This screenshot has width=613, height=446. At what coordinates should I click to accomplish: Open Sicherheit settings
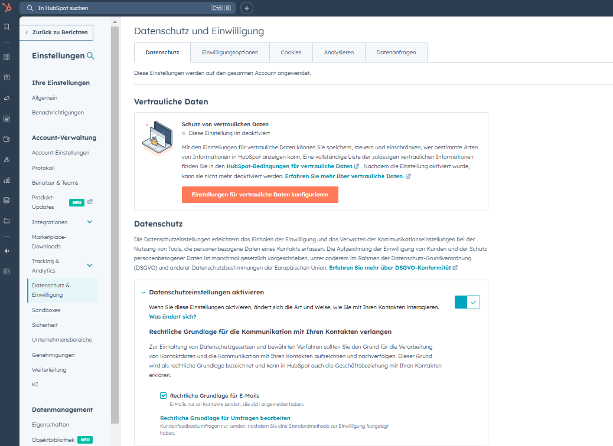(x=45, y=325)
